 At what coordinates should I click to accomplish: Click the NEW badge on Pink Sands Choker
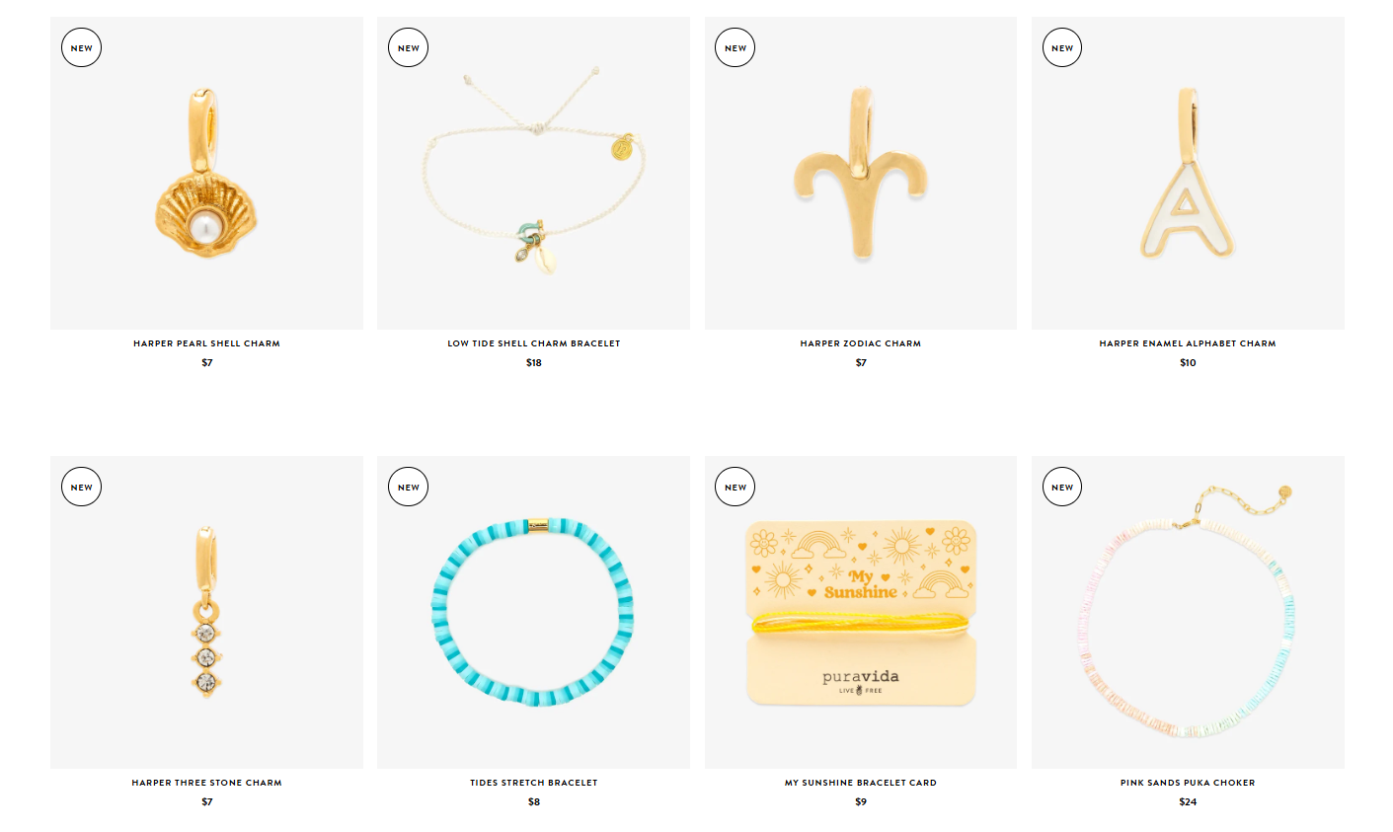[1061, 487]
